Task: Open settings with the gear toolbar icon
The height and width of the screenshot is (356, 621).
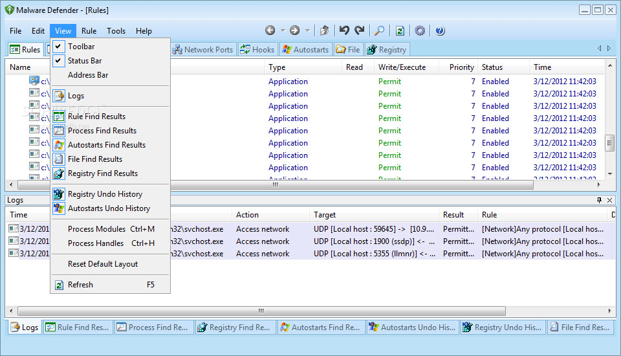Action: [x=420, y=30]
